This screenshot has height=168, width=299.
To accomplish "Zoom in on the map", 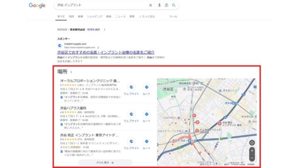I will [x=252, y=151].
